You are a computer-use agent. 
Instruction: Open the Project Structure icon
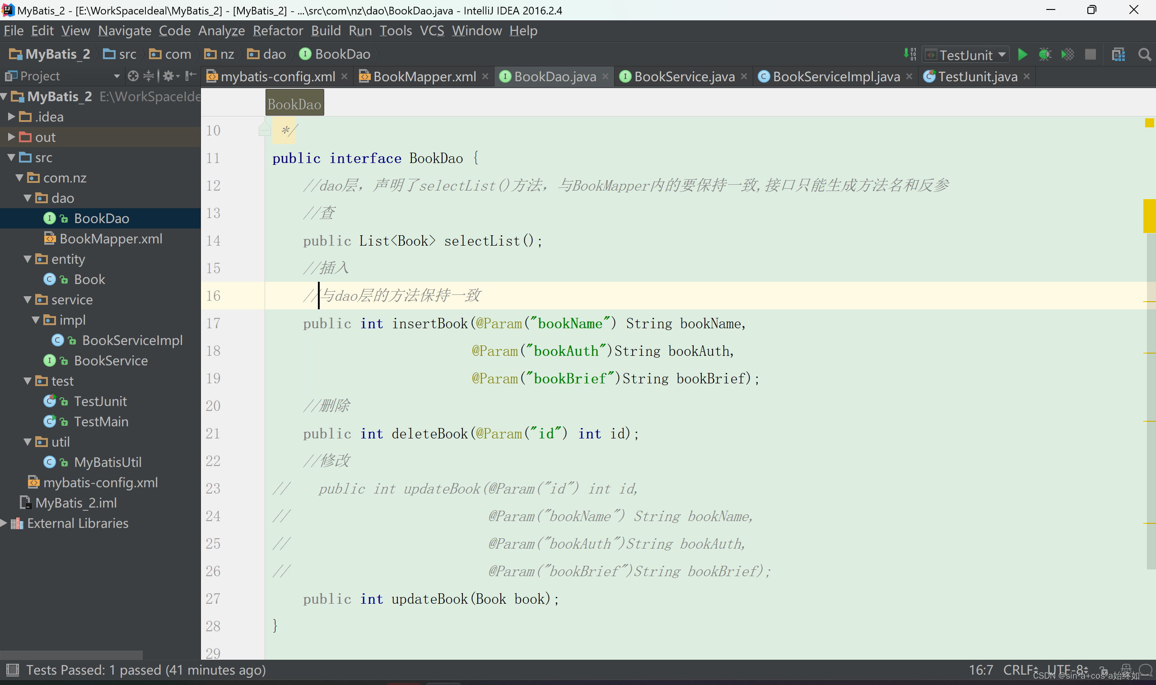[1118, 55]
